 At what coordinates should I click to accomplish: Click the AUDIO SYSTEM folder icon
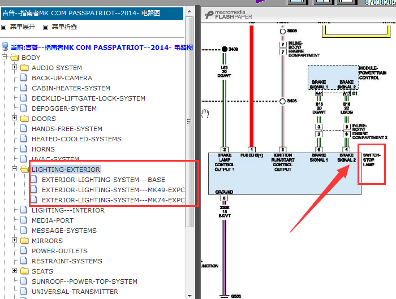pos(24,68)
